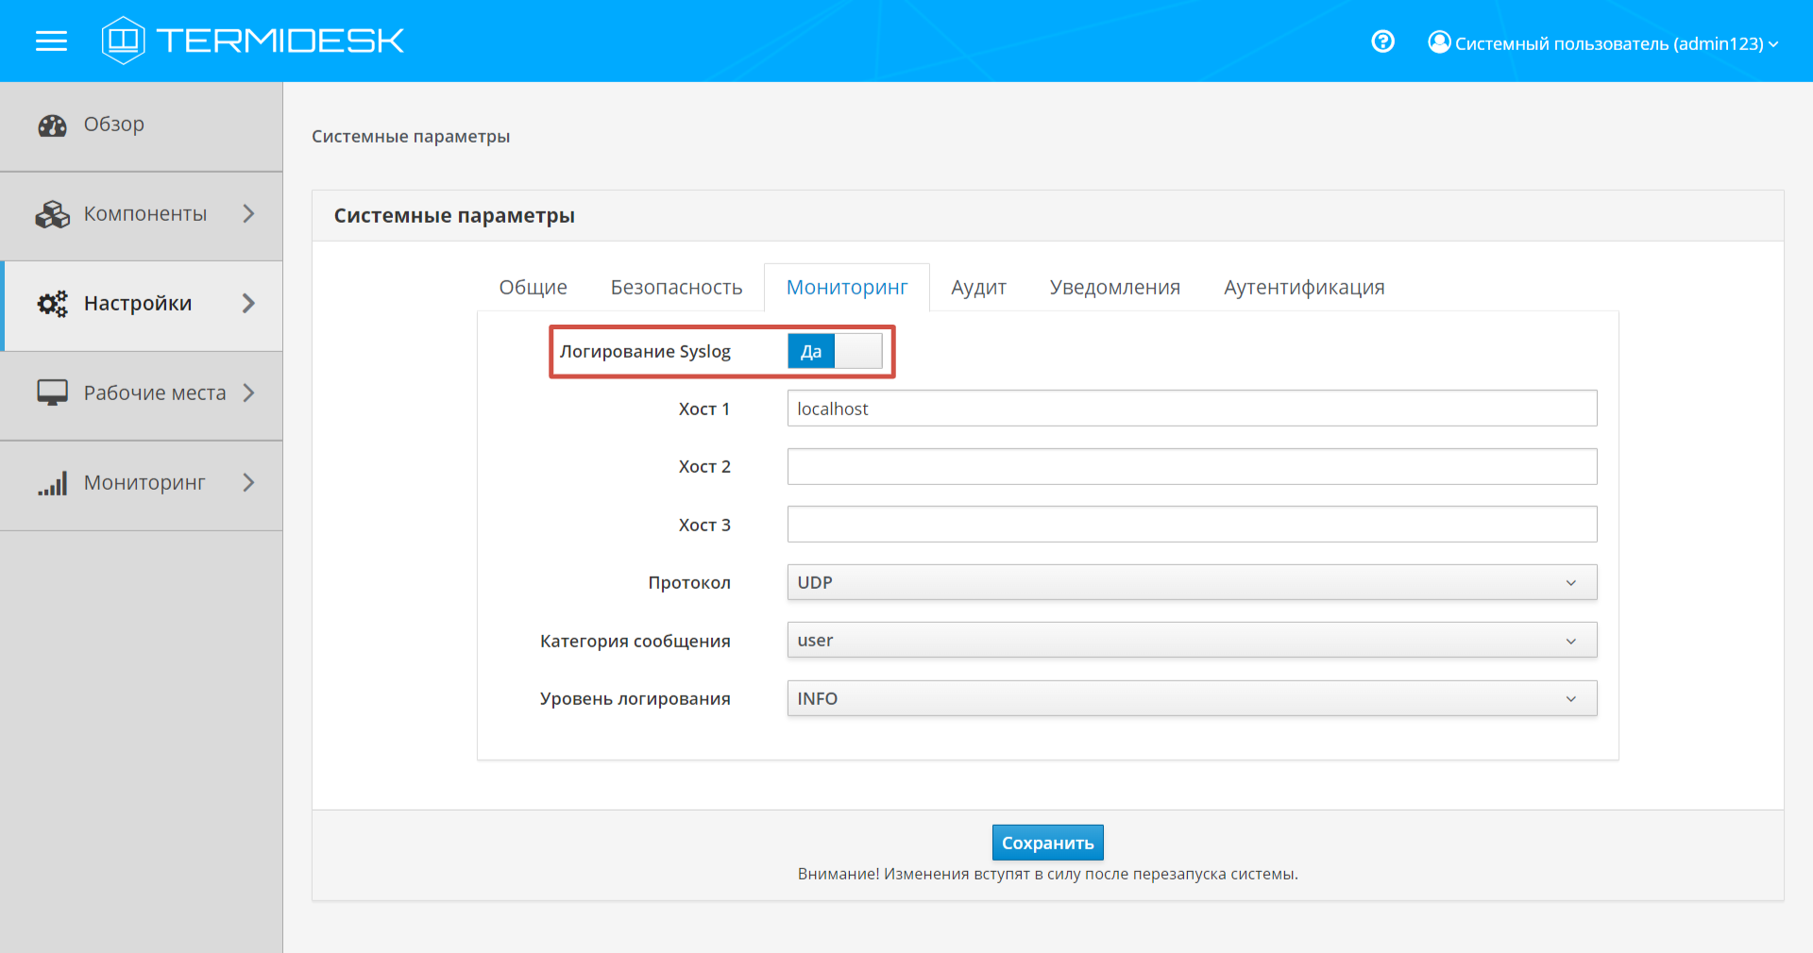This screenshot has width=1813, height=953.
Task: Click the Мониторинг signal bars icon
Action: pyautogui.click(x=52, y=483)
